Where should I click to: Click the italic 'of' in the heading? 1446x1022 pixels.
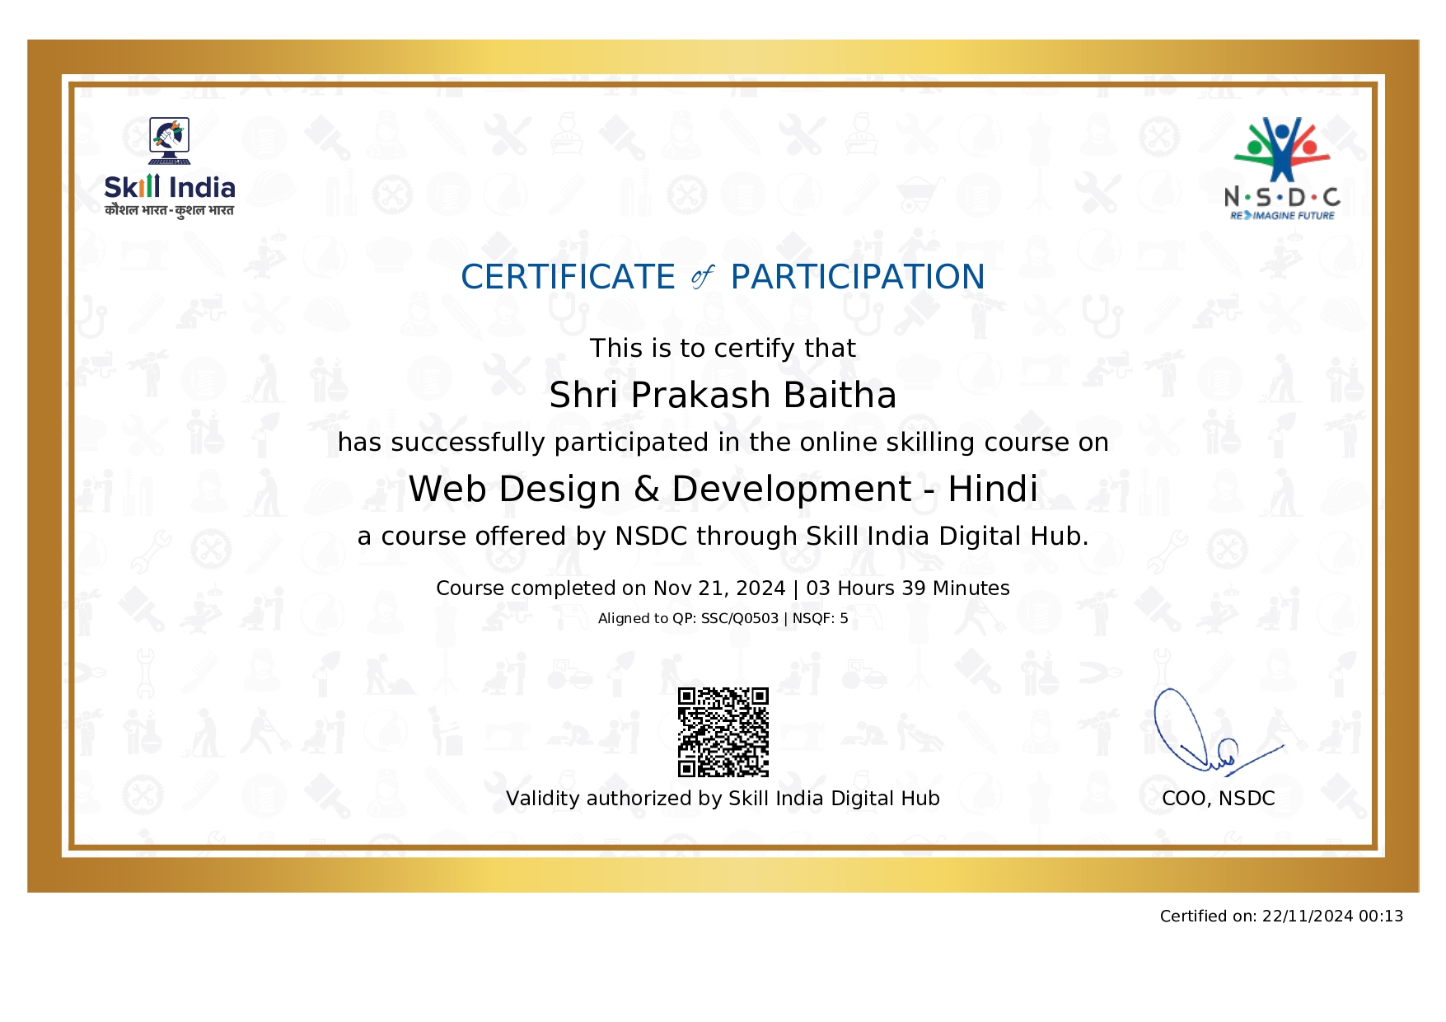point(702,277)
